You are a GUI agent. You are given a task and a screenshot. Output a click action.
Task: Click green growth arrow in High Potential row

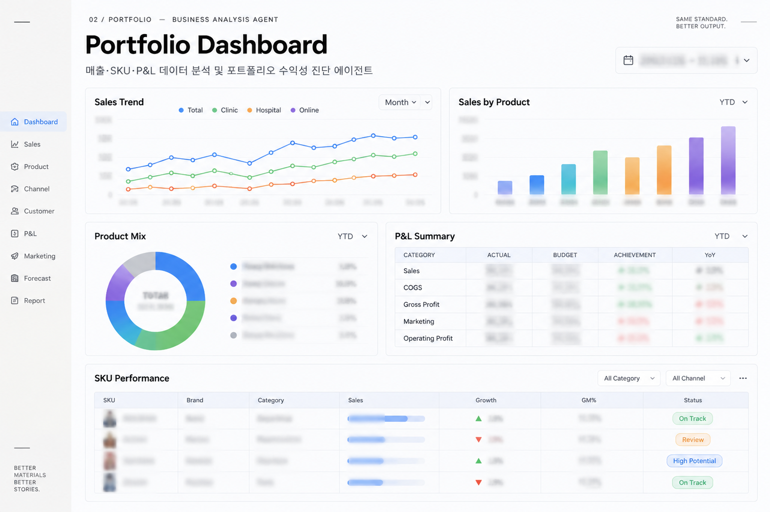tap(479, 461)
